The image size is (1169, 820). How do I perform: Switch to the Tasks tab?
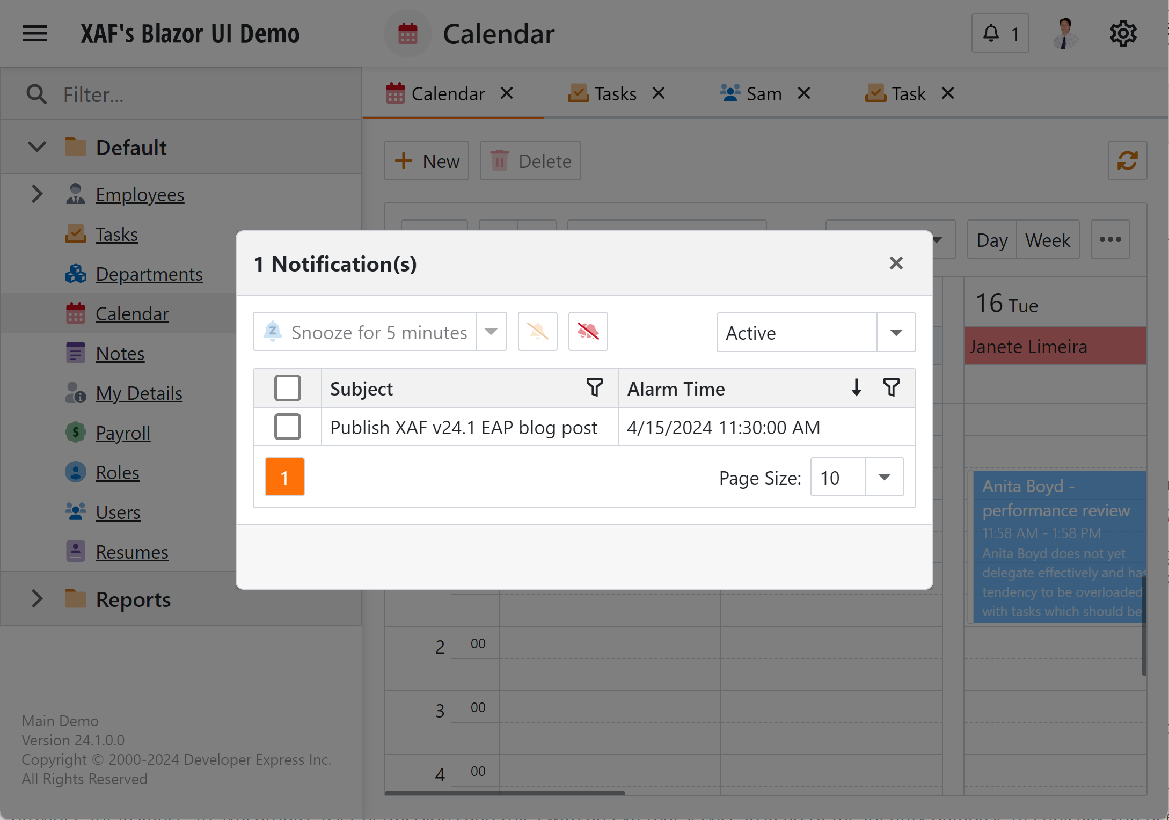point(615,94)
